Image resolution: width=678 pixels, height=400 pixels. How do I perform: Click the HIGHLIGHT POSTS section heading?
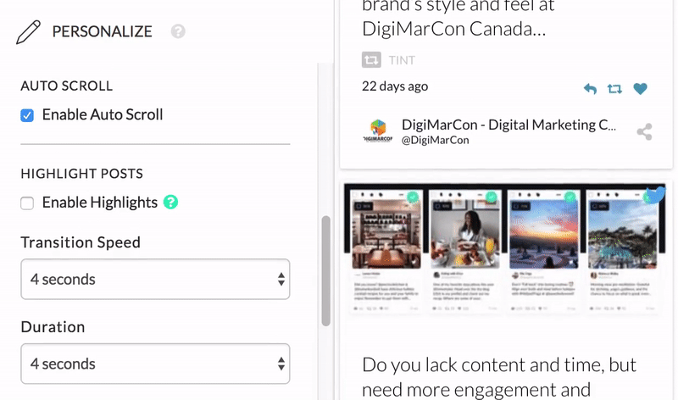81,174
